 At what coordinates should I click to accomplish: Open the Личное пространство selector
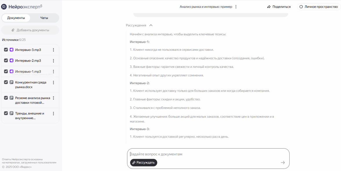319,7
